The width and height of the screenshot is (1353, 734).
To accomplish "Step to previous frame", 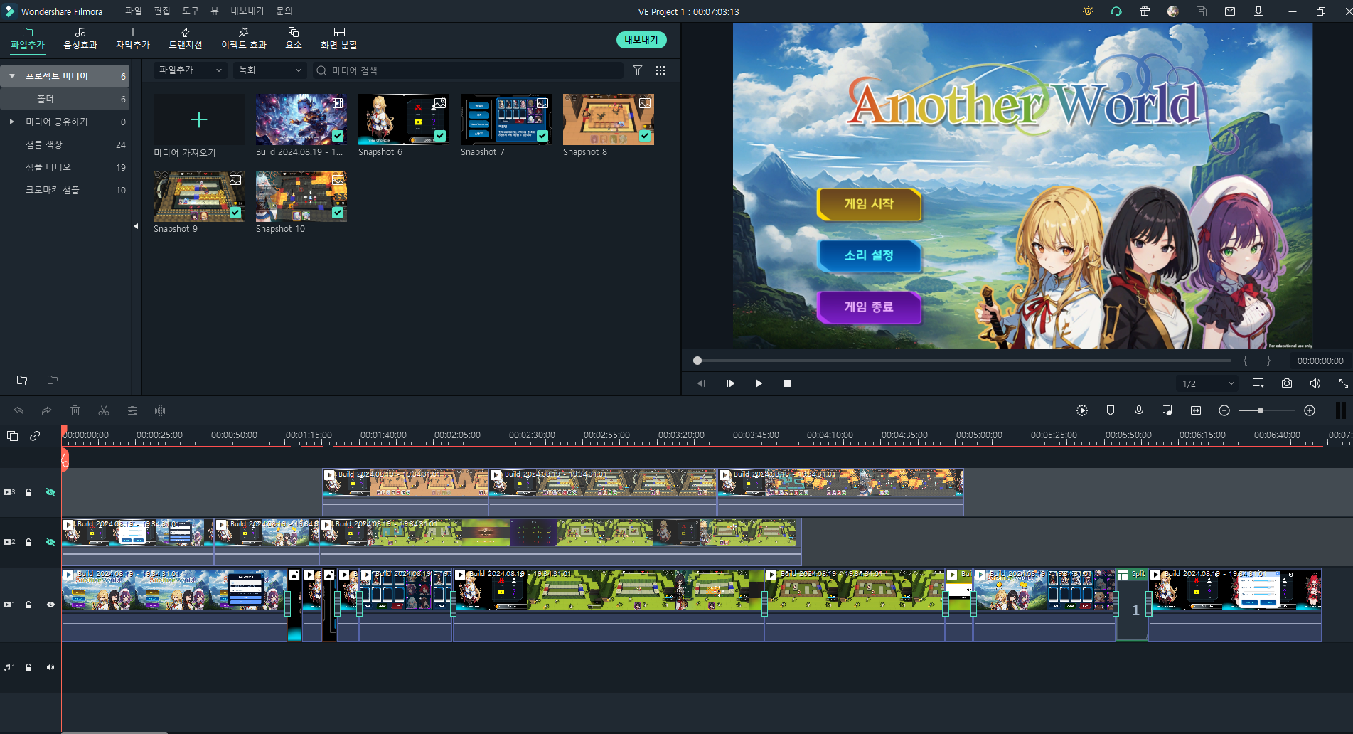I will [702, 383].
